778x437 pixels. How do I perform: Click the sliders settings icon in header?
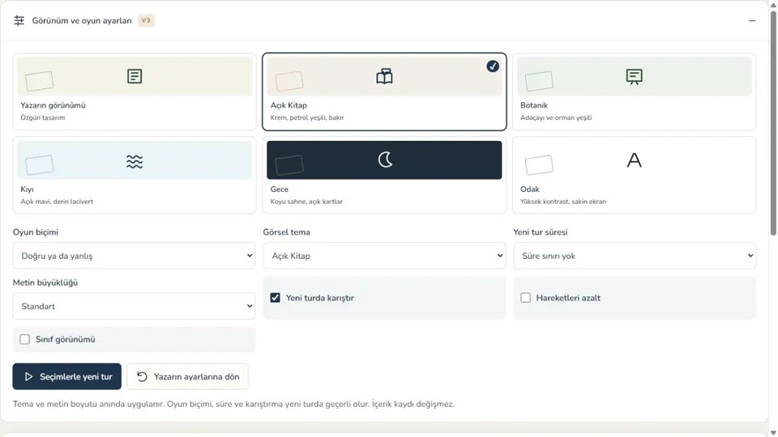(19, 20)
